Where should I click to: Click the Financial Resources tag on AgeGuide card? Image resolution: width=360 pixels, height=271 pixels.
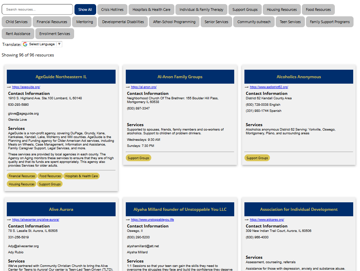coord(22,176)
